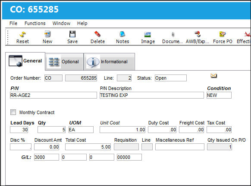Click the Requisition Line field
This screenshot has width=251, height=186.
[147, 147]
